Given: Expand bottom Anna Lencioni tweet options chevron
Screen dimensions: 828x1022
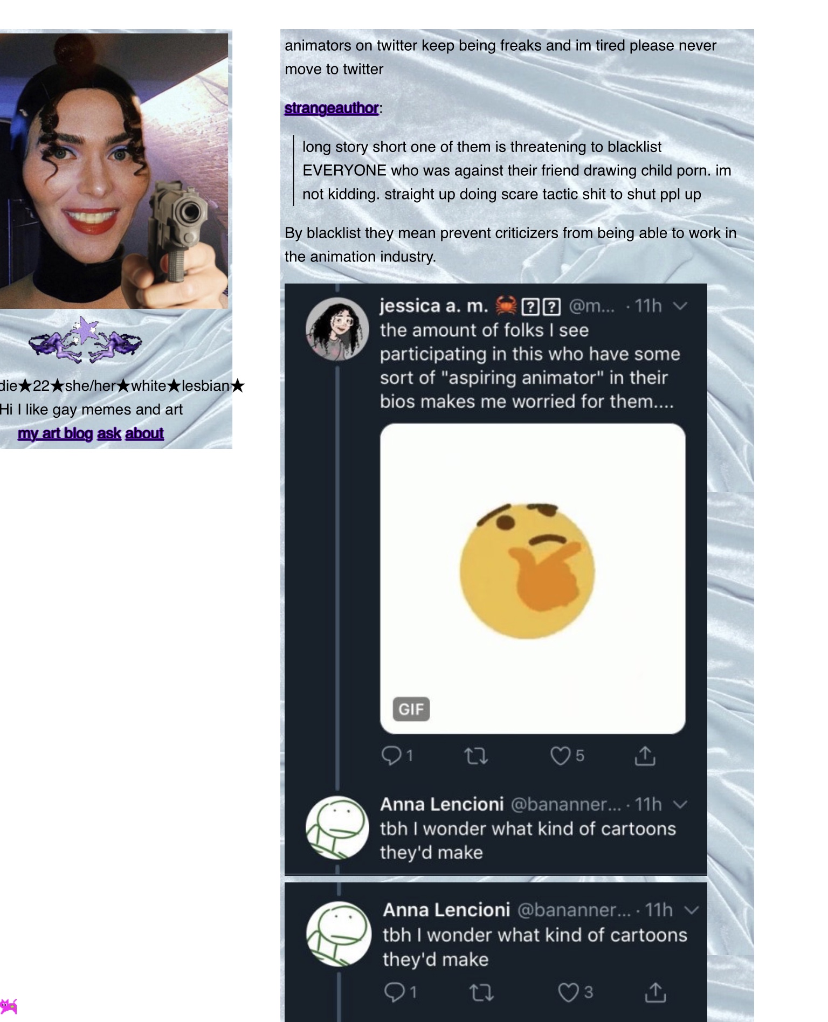Looking at the screenshot, I should [x=691, y=910].
